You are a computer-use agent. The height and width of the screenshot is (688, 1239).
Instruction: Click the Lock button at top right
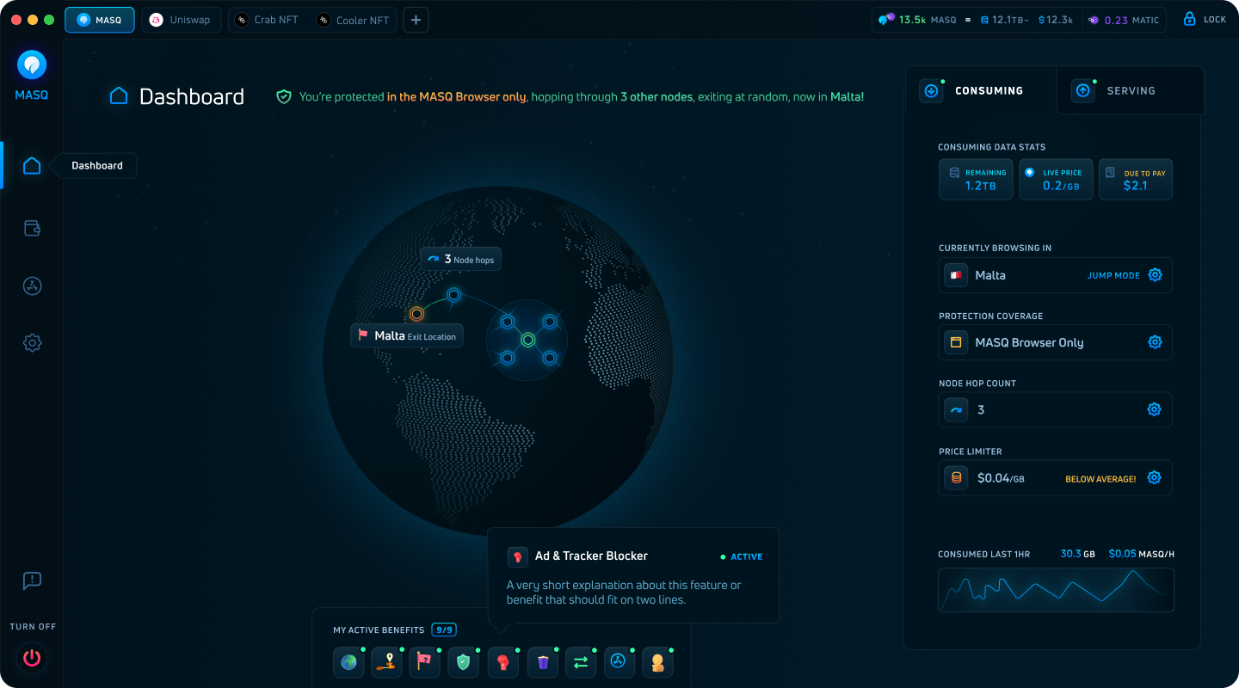(x=1205, y=19)
